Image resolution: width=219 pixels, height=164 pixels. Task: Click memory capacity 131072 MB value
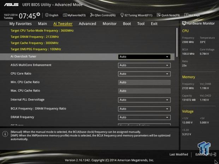(x=189, y=100)
